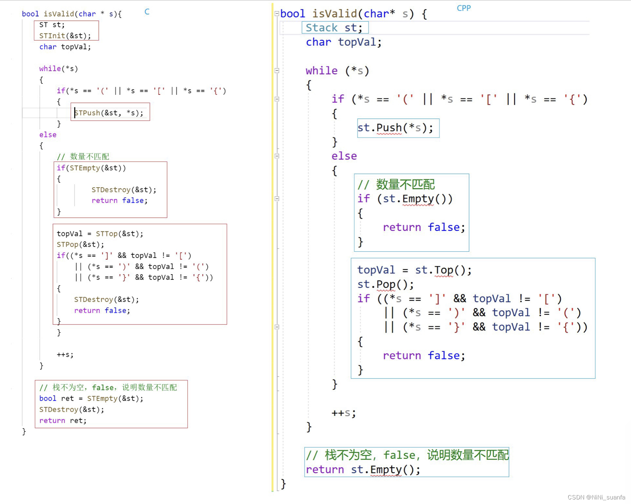Click the 'C' label above left code
Viewport: 631px width, 504px height.
(x=147, y=12)
